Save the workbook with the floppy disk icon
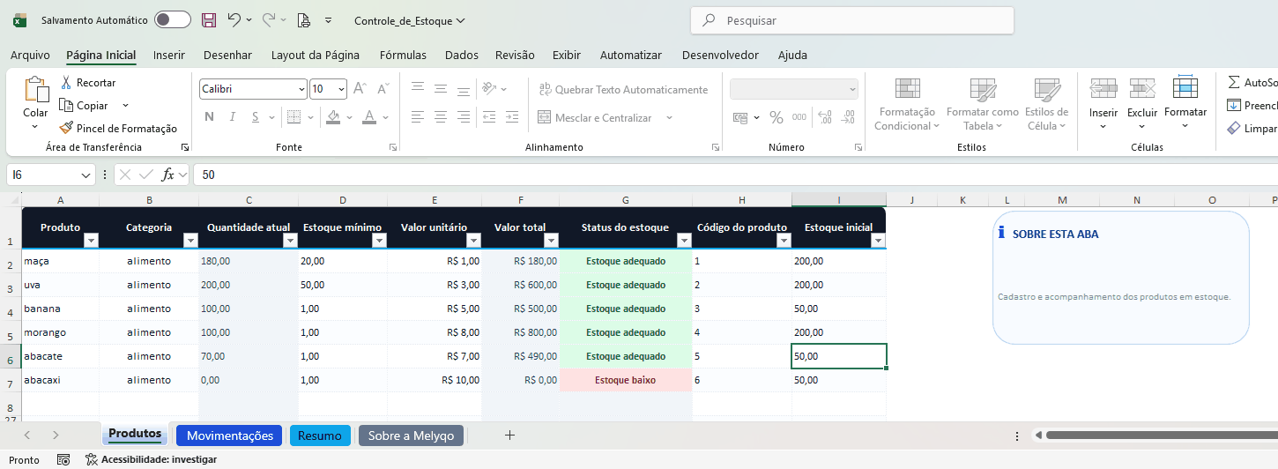This screenshot has height=469, width=1278. point(209,19)
